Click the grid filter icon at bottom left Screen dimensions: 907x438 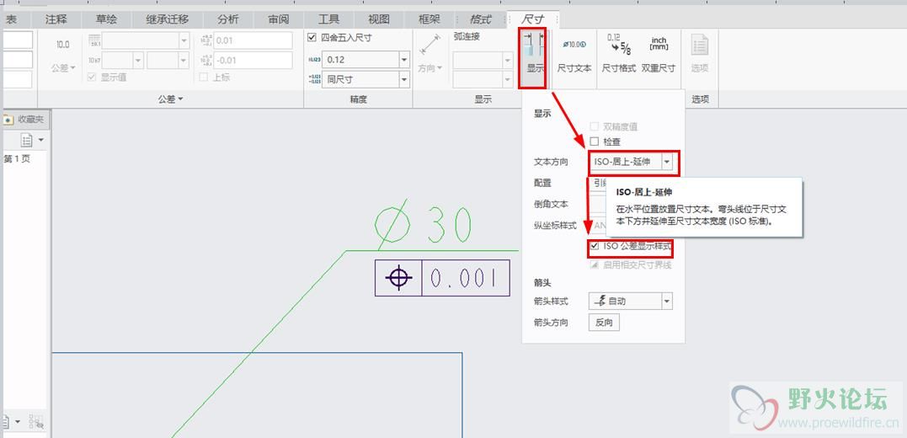[36, 422]
